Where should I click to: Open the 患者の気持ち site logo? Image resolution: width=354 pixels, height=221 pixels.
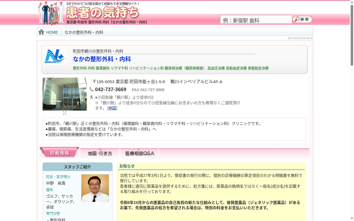[x=103, y=12]
